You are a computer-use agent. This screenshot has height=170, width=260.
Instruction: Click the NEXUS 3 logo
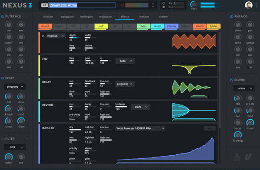(x=17, y=5)
